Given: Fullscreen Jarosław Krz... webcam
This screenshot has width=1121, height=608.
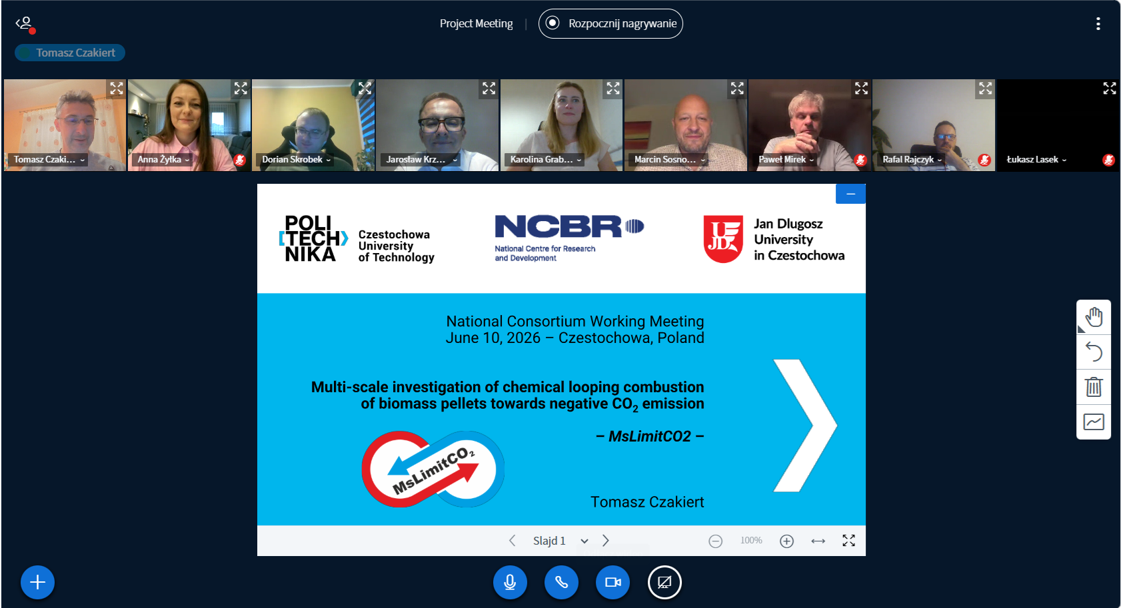Looking at the screenshot, I should [489, 89].
